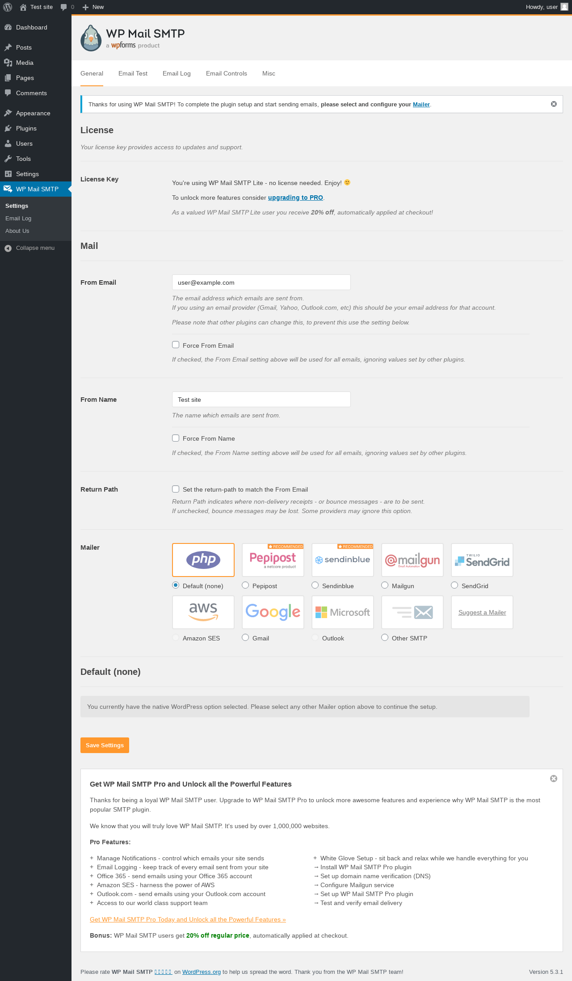The image size is (572, 981).
Task: Enable return-path to match From Email
Action: pos(176,489)
